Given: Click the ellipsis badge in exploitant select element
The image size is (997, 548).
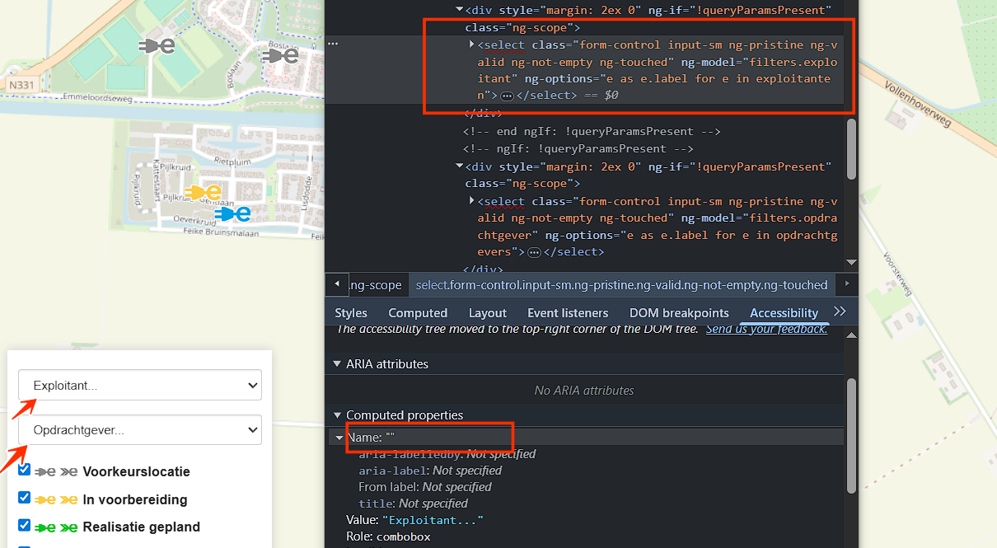Looking at the screenshot, I should tap(507, 96).
